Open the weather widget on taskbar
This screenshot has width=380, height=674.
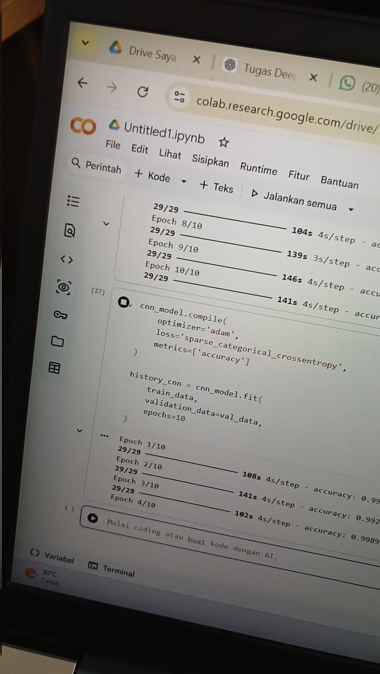click(x=41, y=577)
